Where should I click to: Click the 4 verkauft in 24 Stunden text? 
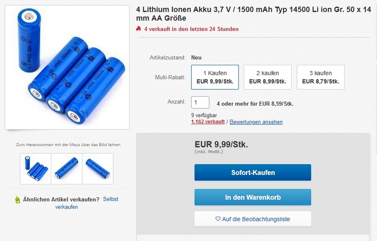tap(191, 29)
